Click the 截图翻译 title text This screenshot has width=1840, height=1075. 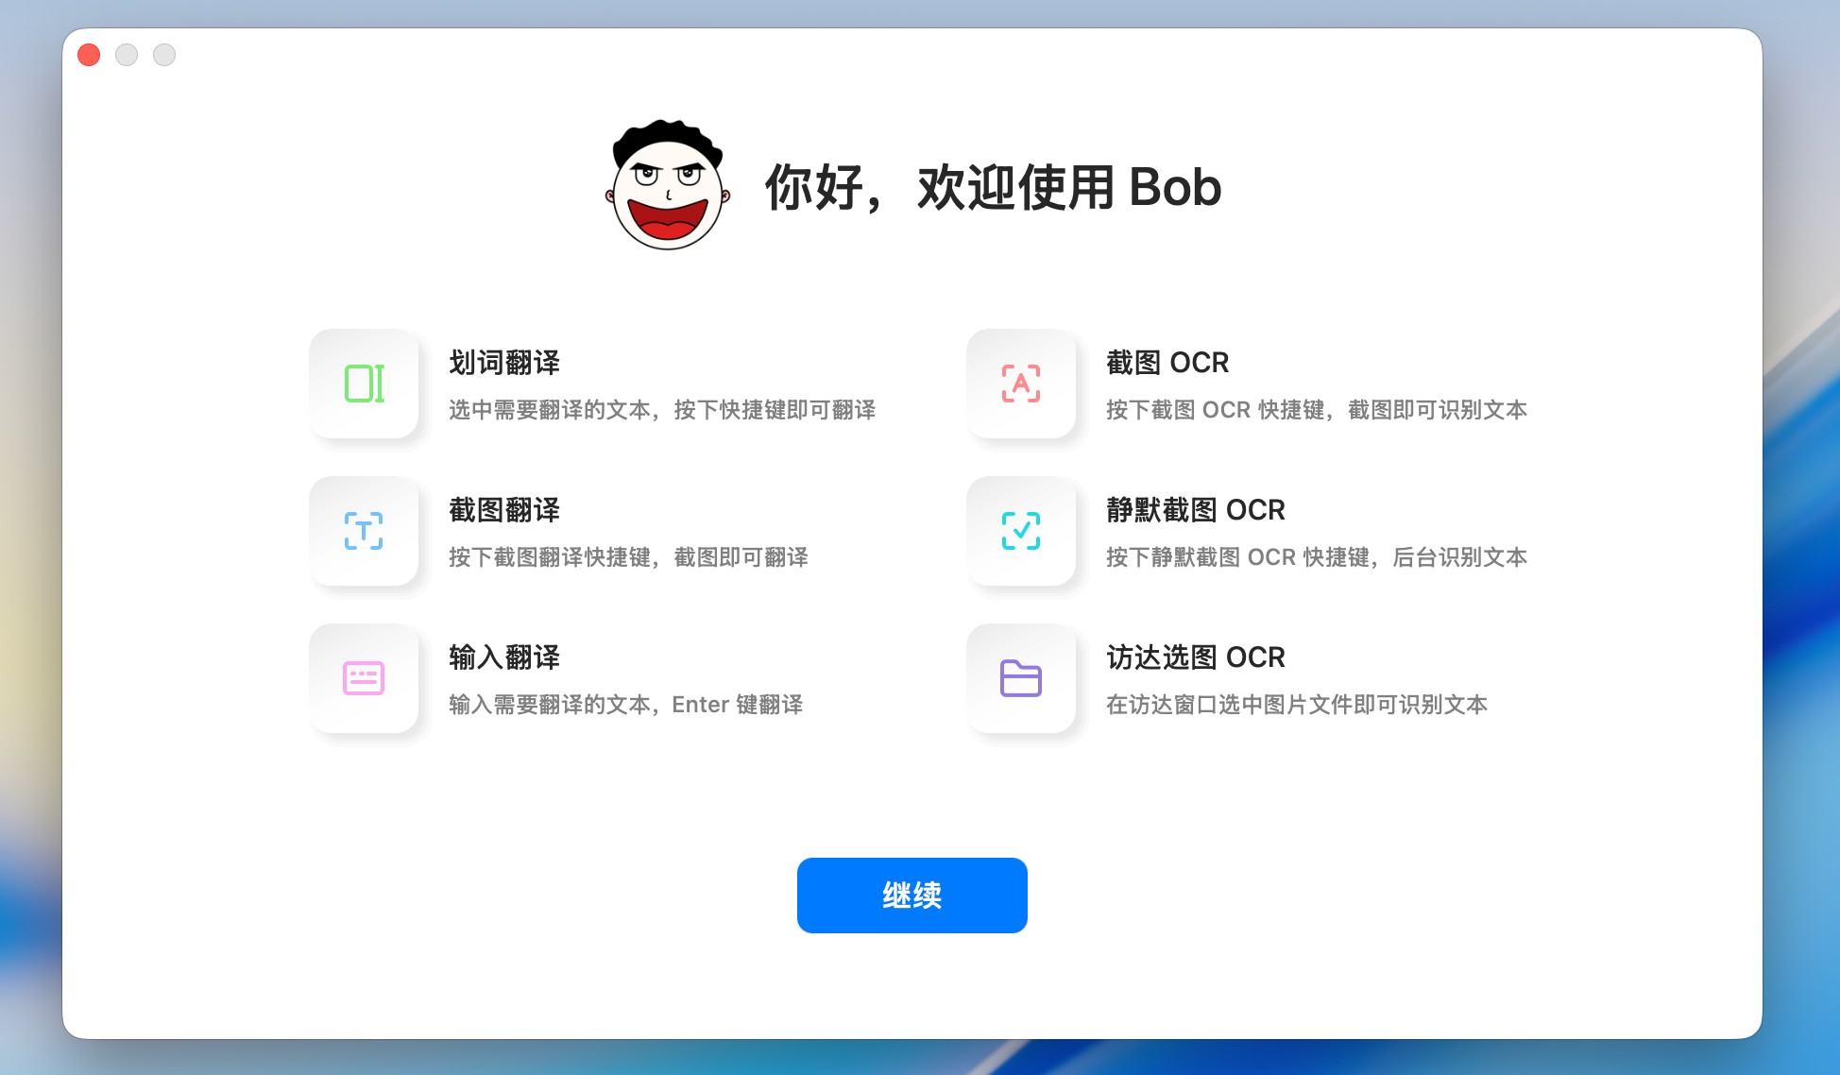tap(504, 510)
